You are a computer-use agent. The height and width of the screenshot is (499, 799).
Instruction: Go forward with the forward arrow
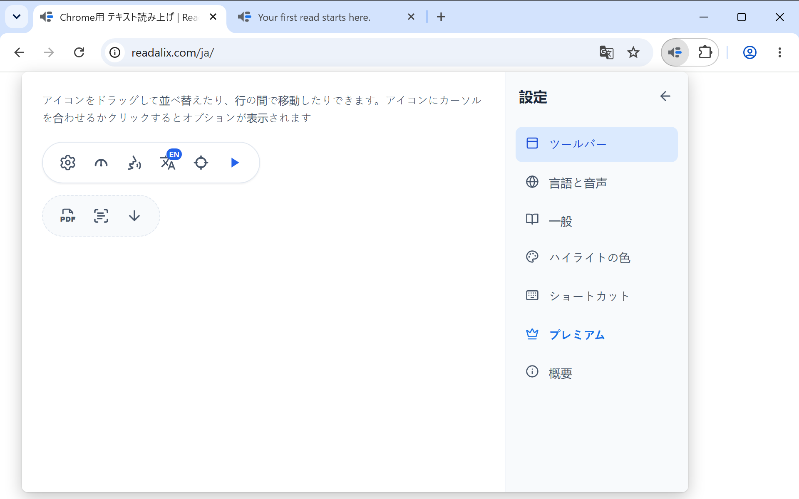(49, 52)
